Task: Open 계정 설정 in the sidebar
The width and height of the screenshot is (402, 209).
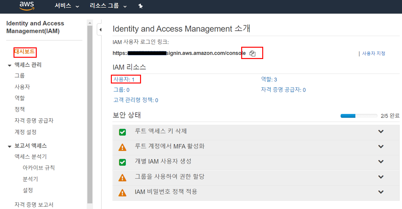Action: point(25,132)
